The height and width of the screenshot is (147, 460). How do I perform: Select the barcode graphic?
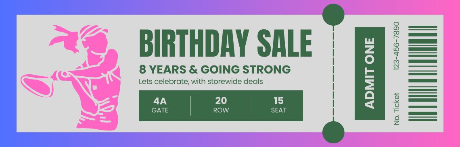tap(423, 73)
